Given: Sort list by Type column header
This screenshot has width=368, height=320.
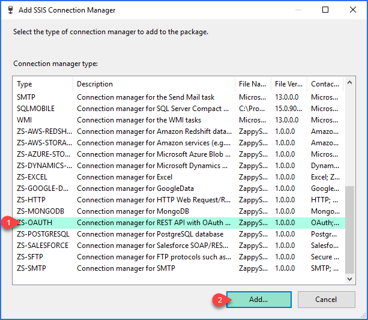Looking at the screenshot, I should coord(43,84).
